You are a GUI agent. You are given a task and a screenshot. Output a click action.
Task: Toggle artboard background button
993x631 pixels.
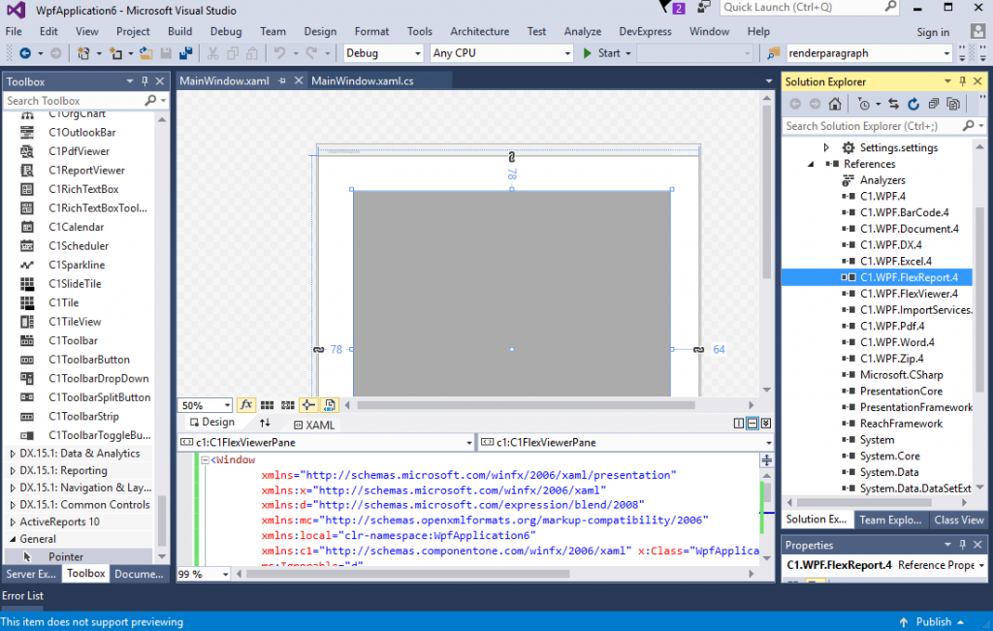click(330, 405)
